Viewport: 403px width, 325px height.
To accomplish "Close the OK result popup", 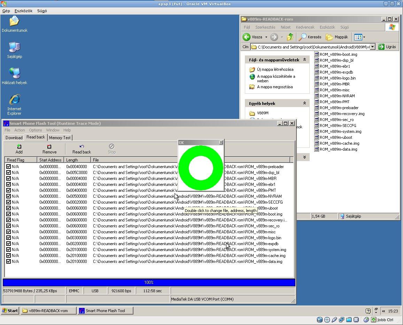I will [221, 142].
